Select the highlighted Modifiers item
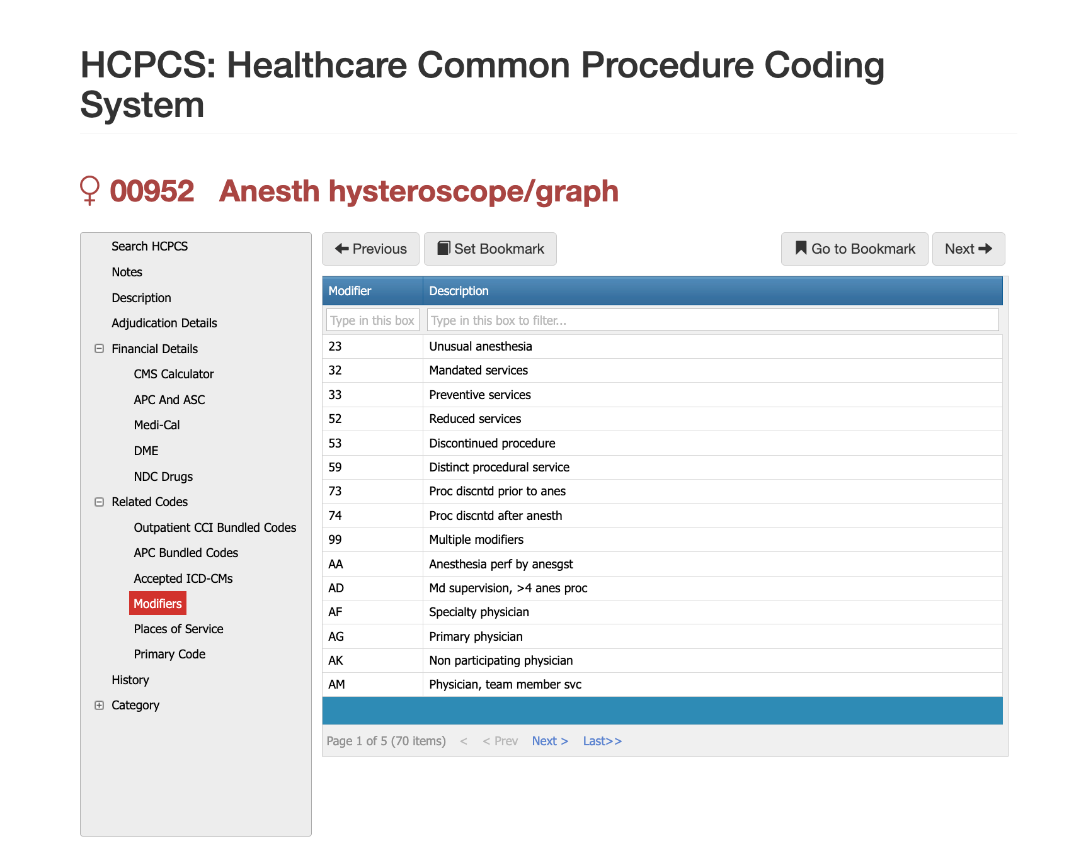Screen dimensions: 1081x851 (x=157, y=604)
